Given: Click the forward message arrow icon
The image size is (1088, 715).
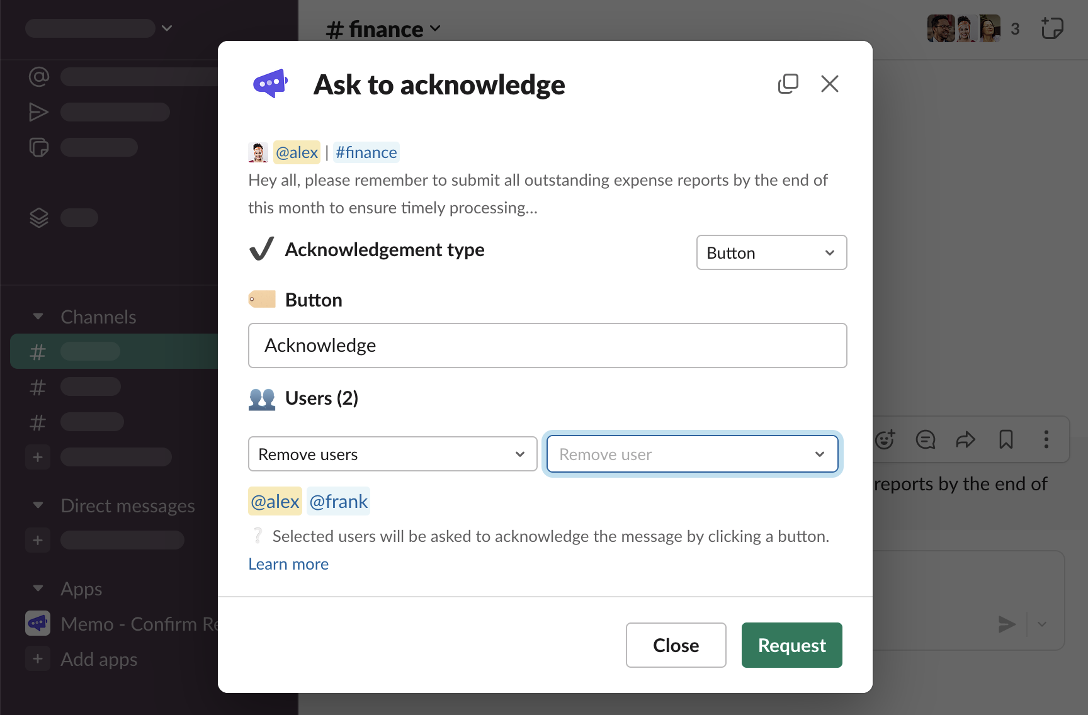Looking at the screenshot, I should [x=965, y=439].
